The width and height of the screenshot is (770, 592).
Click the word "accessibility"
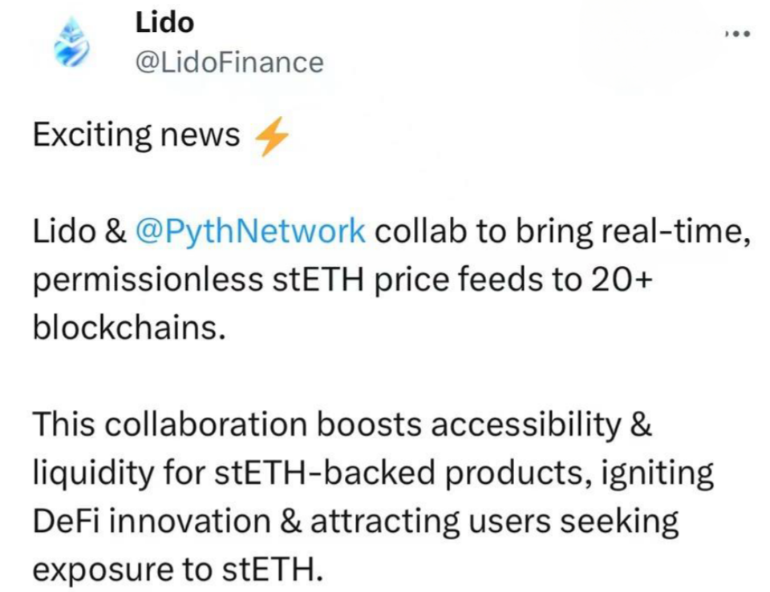[x=526, y=425]
